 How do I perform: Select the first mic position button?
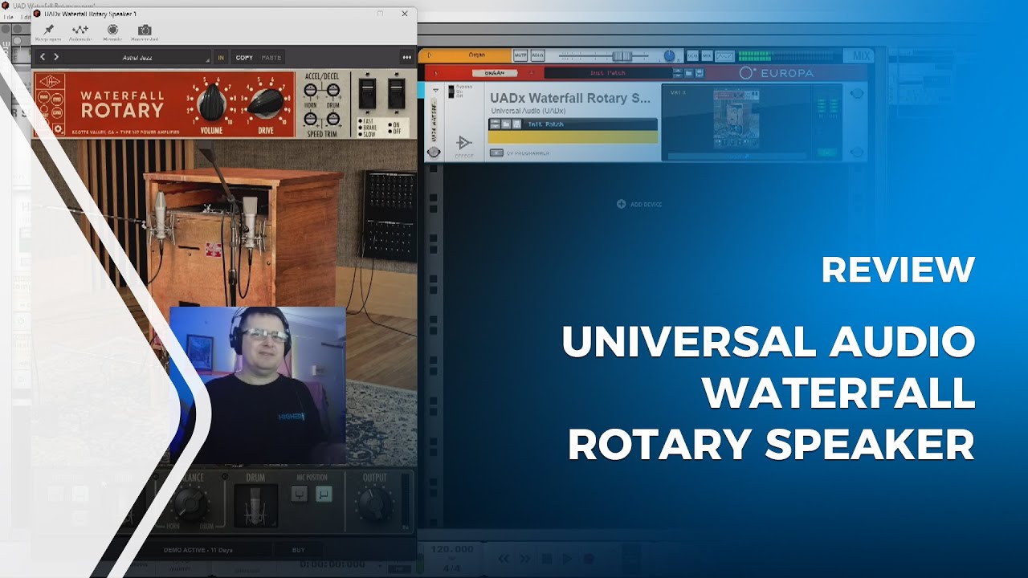[299, 495]
